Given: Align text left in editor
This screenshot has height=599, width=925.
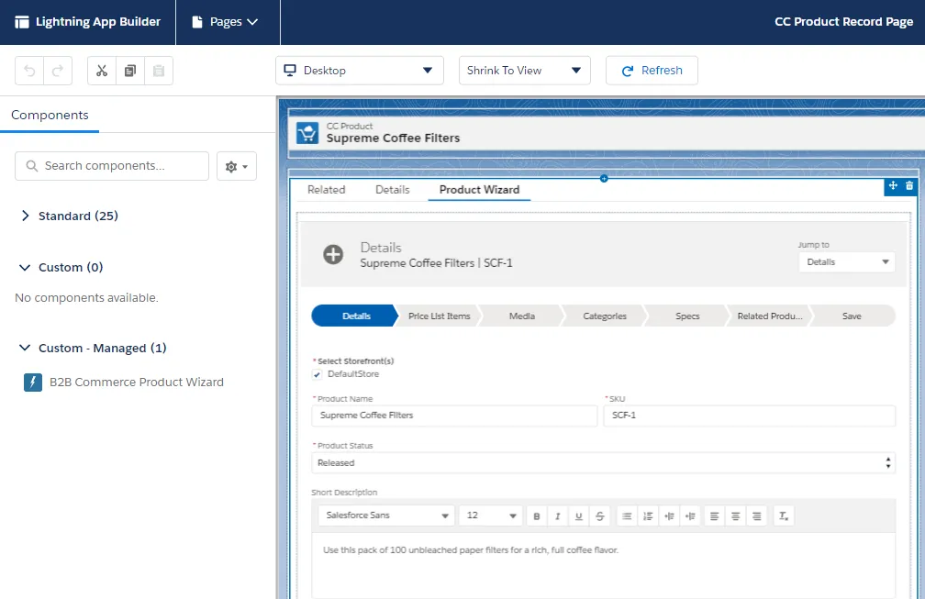Looking at the screenshot, I should [x=714, y=516].
